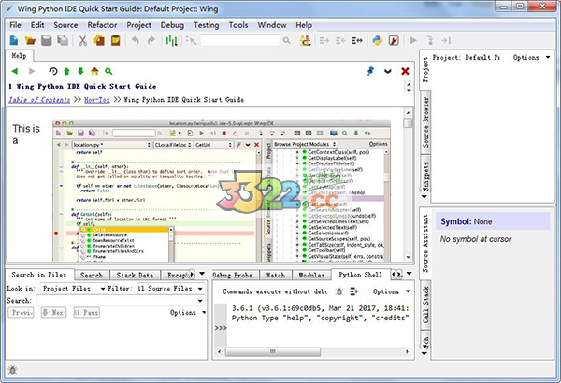This screenshot has height=383, width=561.
Task: Go forward in Help with gray arrow
Action: [32, 71]
